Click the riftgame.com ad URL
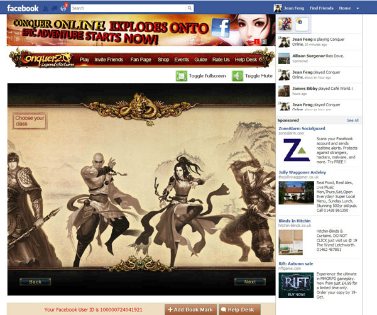 point(290,268)
